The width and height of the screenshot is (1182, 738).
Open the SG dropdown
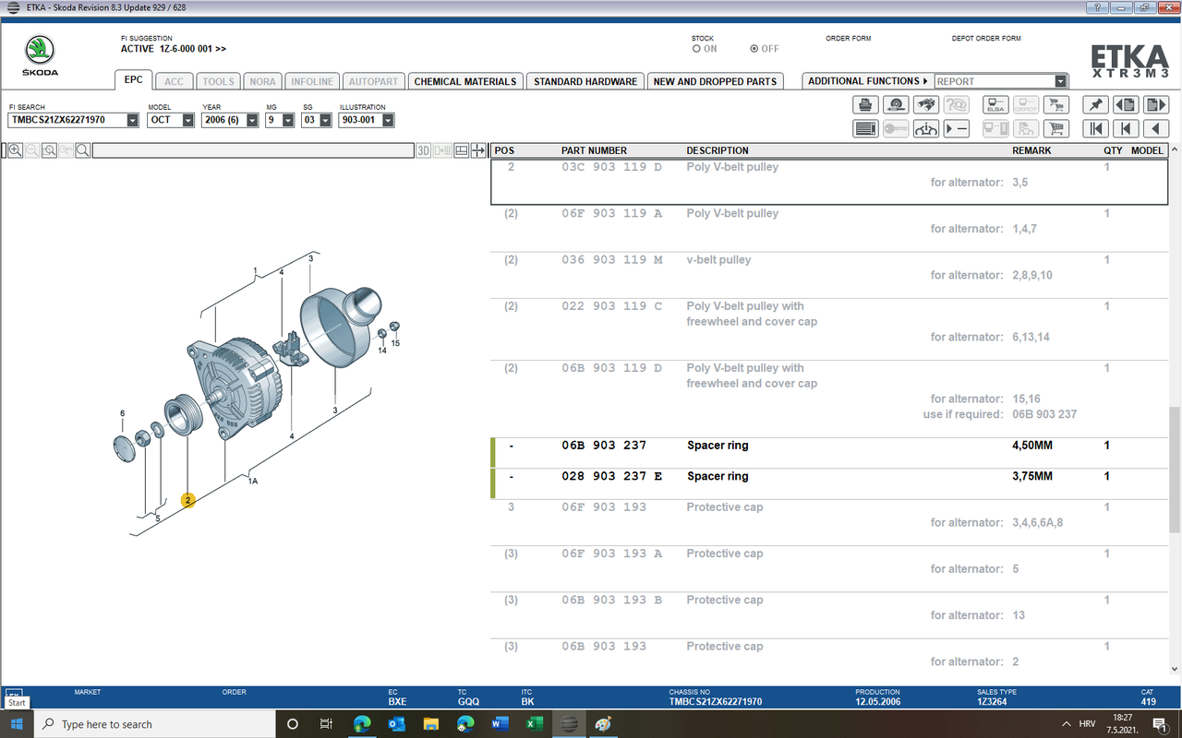click(325, 120)
